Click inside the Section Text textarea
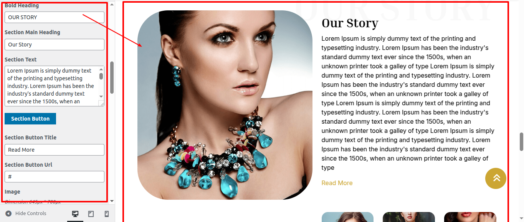This screenshot has width=524, height=222. 52,86
